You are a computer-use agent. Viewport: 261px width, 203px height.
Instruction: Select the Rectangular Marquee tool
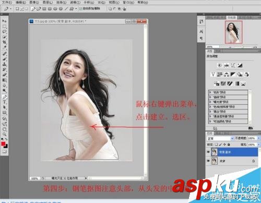4,27
